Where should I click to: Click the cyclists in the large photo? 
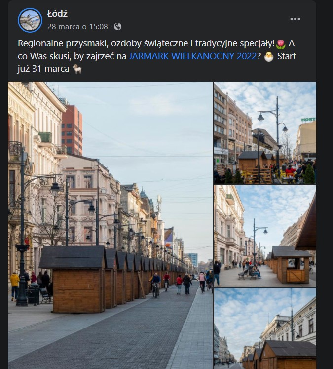tap(160, 284)
